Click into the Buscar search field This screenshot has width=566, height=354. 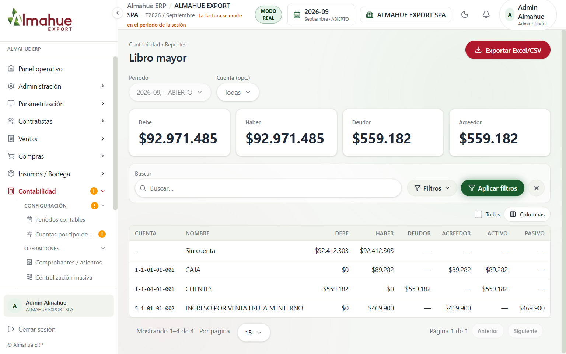tap(268, 188)
